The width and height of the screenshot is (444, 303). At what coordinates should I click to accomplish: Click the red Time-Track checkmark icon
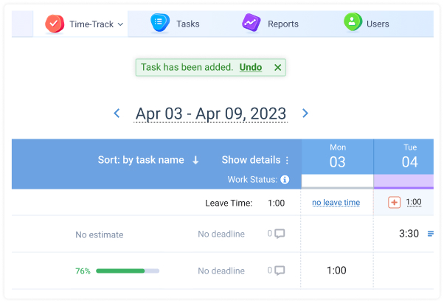[x=55, y=24]
